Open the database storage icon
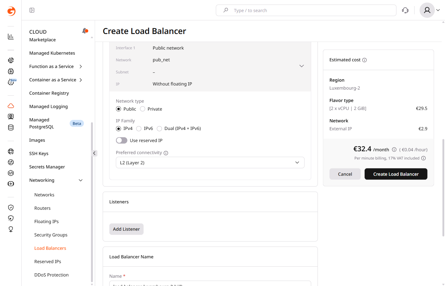445x286 pixels. click(11, 127)
